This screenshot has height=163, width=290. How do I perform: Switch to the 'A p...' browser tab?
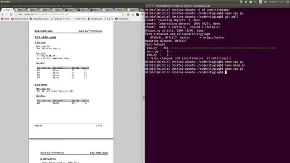click(70, 10)
